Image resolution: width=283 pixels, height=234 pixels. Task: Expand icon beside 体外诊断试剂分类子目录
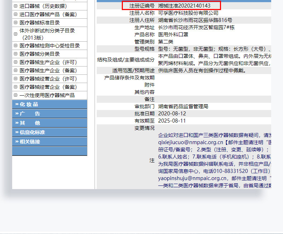pos(15,34)
